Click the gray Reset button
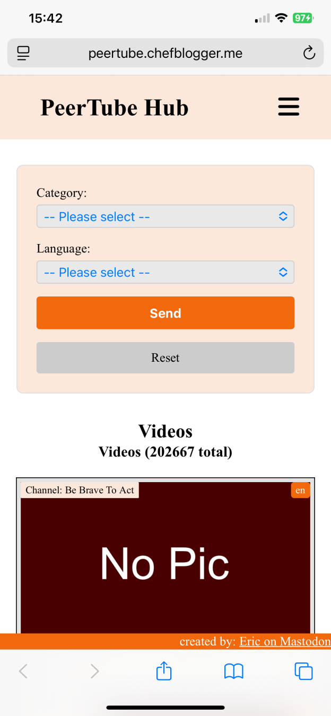 [165, 357]
